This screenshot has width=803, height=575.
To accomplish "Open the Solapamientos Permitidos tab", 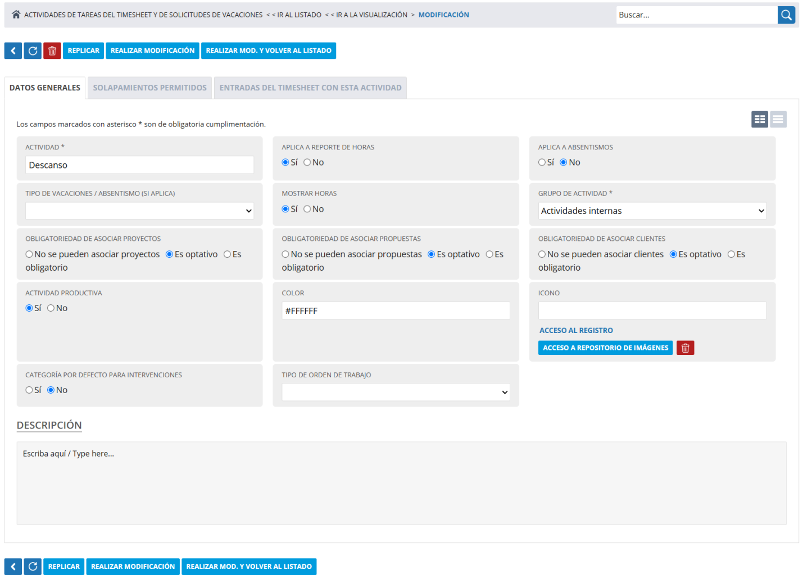I will click(149, 88).
